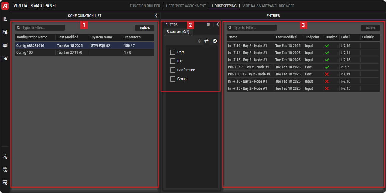Click the P.1.13 label cell
This screenshot has width=387, height=193.
[345, 74]
